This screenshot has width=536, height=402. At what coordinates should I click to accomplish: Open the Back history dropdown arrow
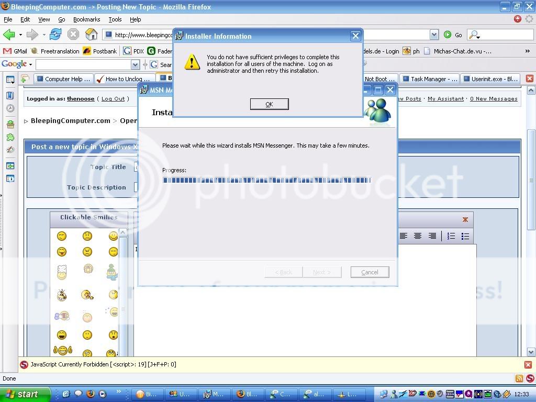click(x=20, y=35)
